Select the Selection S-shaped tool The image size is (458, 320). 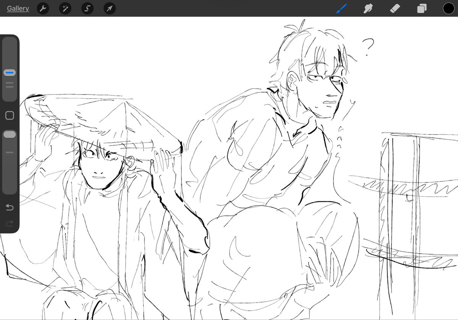(x=87, y=8)
